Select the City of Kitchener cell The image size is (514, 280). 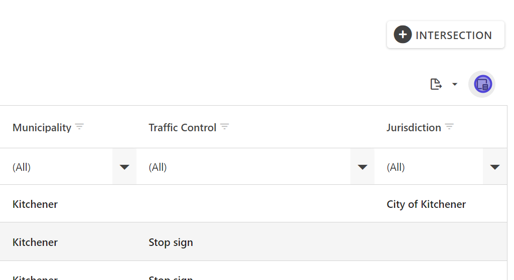pyautogui.click(x=426, y=204)
